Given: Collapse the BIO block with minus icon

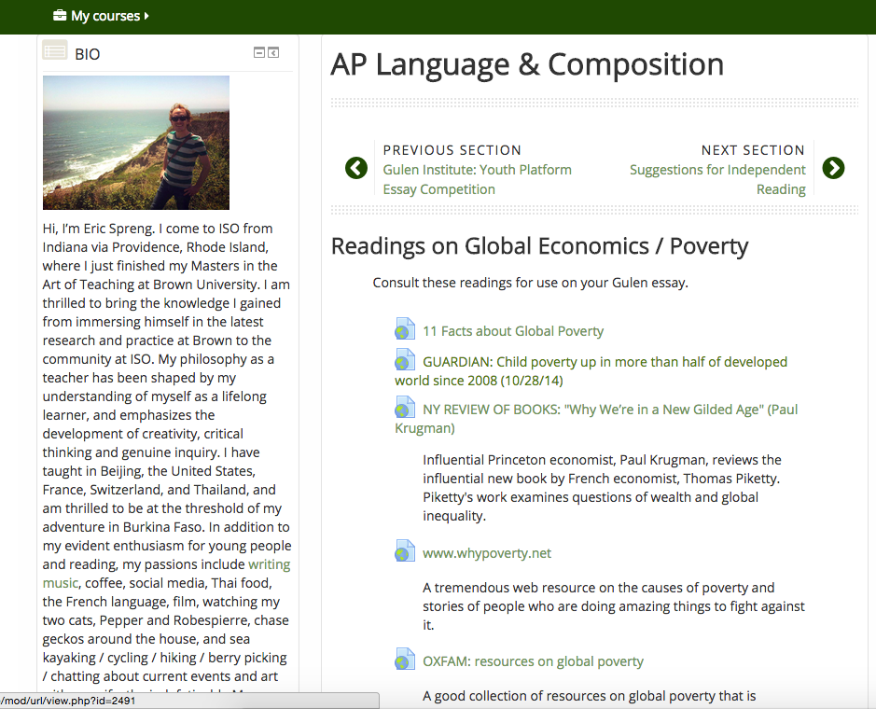Looking at the screenshot, I should [259, 52].
